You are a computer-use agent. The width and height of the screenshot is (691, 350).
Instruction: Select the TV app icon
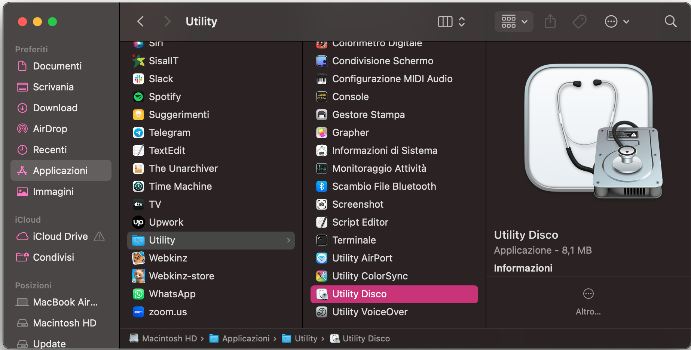pyautogui.click(x=138, y=204)
